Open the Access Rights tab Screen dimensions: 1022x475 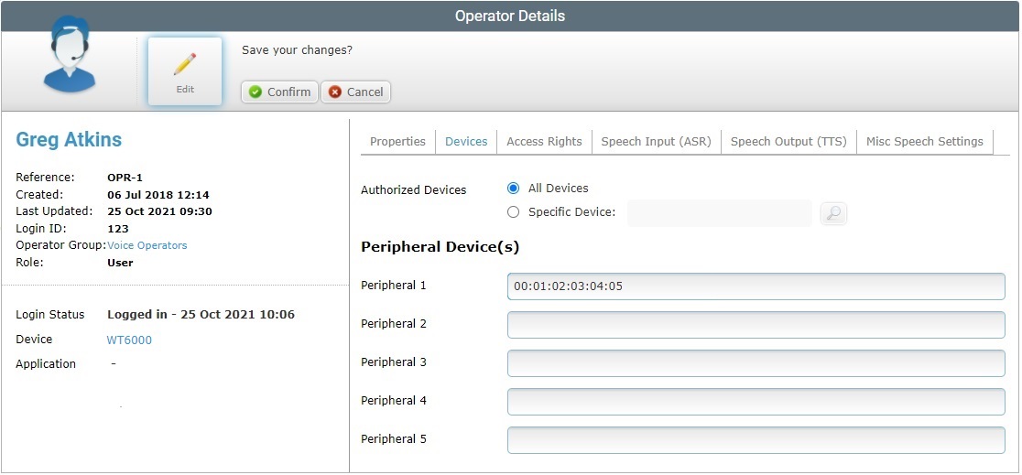pos(544,141)
